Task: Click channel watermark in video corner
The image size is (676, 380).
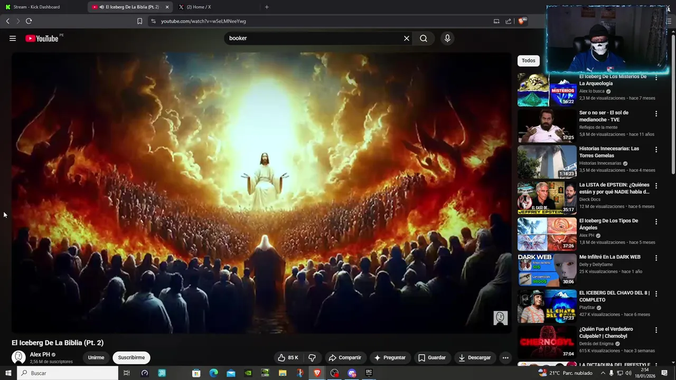Action: pyautogui.click(x=500, y=318)
